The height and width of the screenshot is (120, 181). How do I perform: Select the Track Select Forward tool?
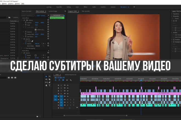pyautogui.click(x=50, y=76)
